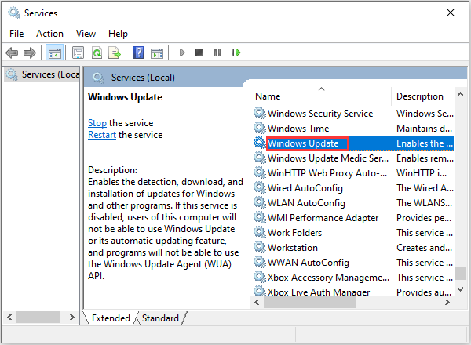Select Services (Local) in the console tree
This screenshot has width=471, height=345.
coord(42,74)
